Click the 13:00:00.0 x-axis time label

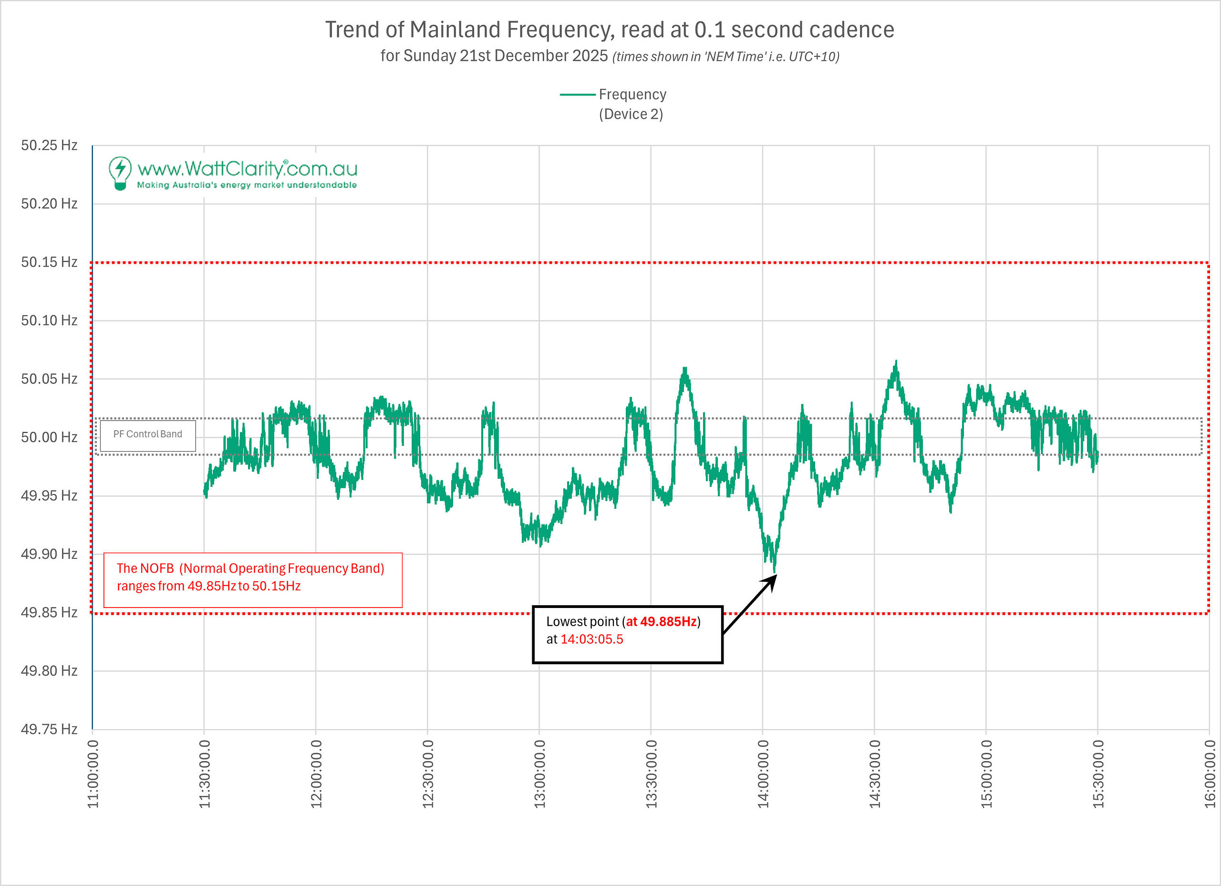(x=539, y=773)
